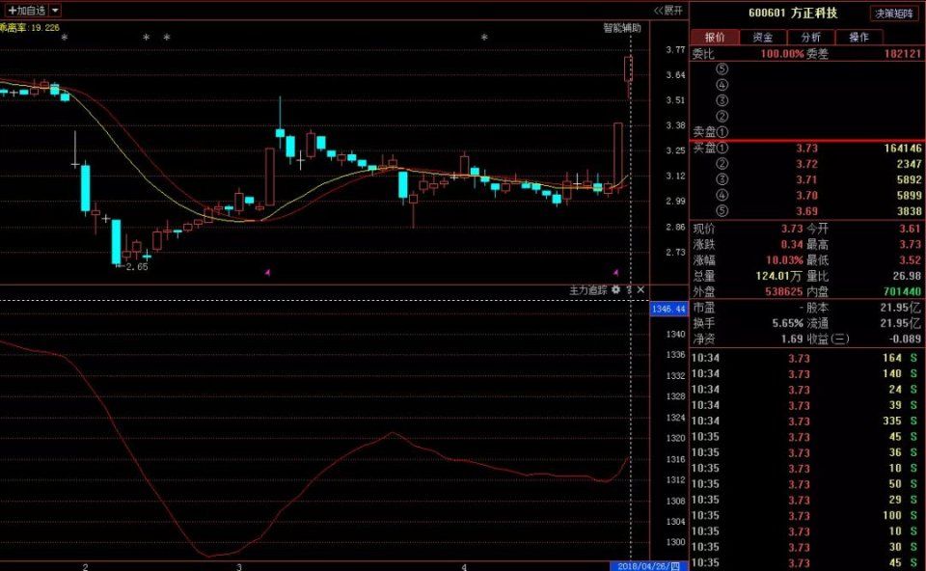
Task: Open settings gear for 主力追踪 indicator
Action: pos(617,289)
